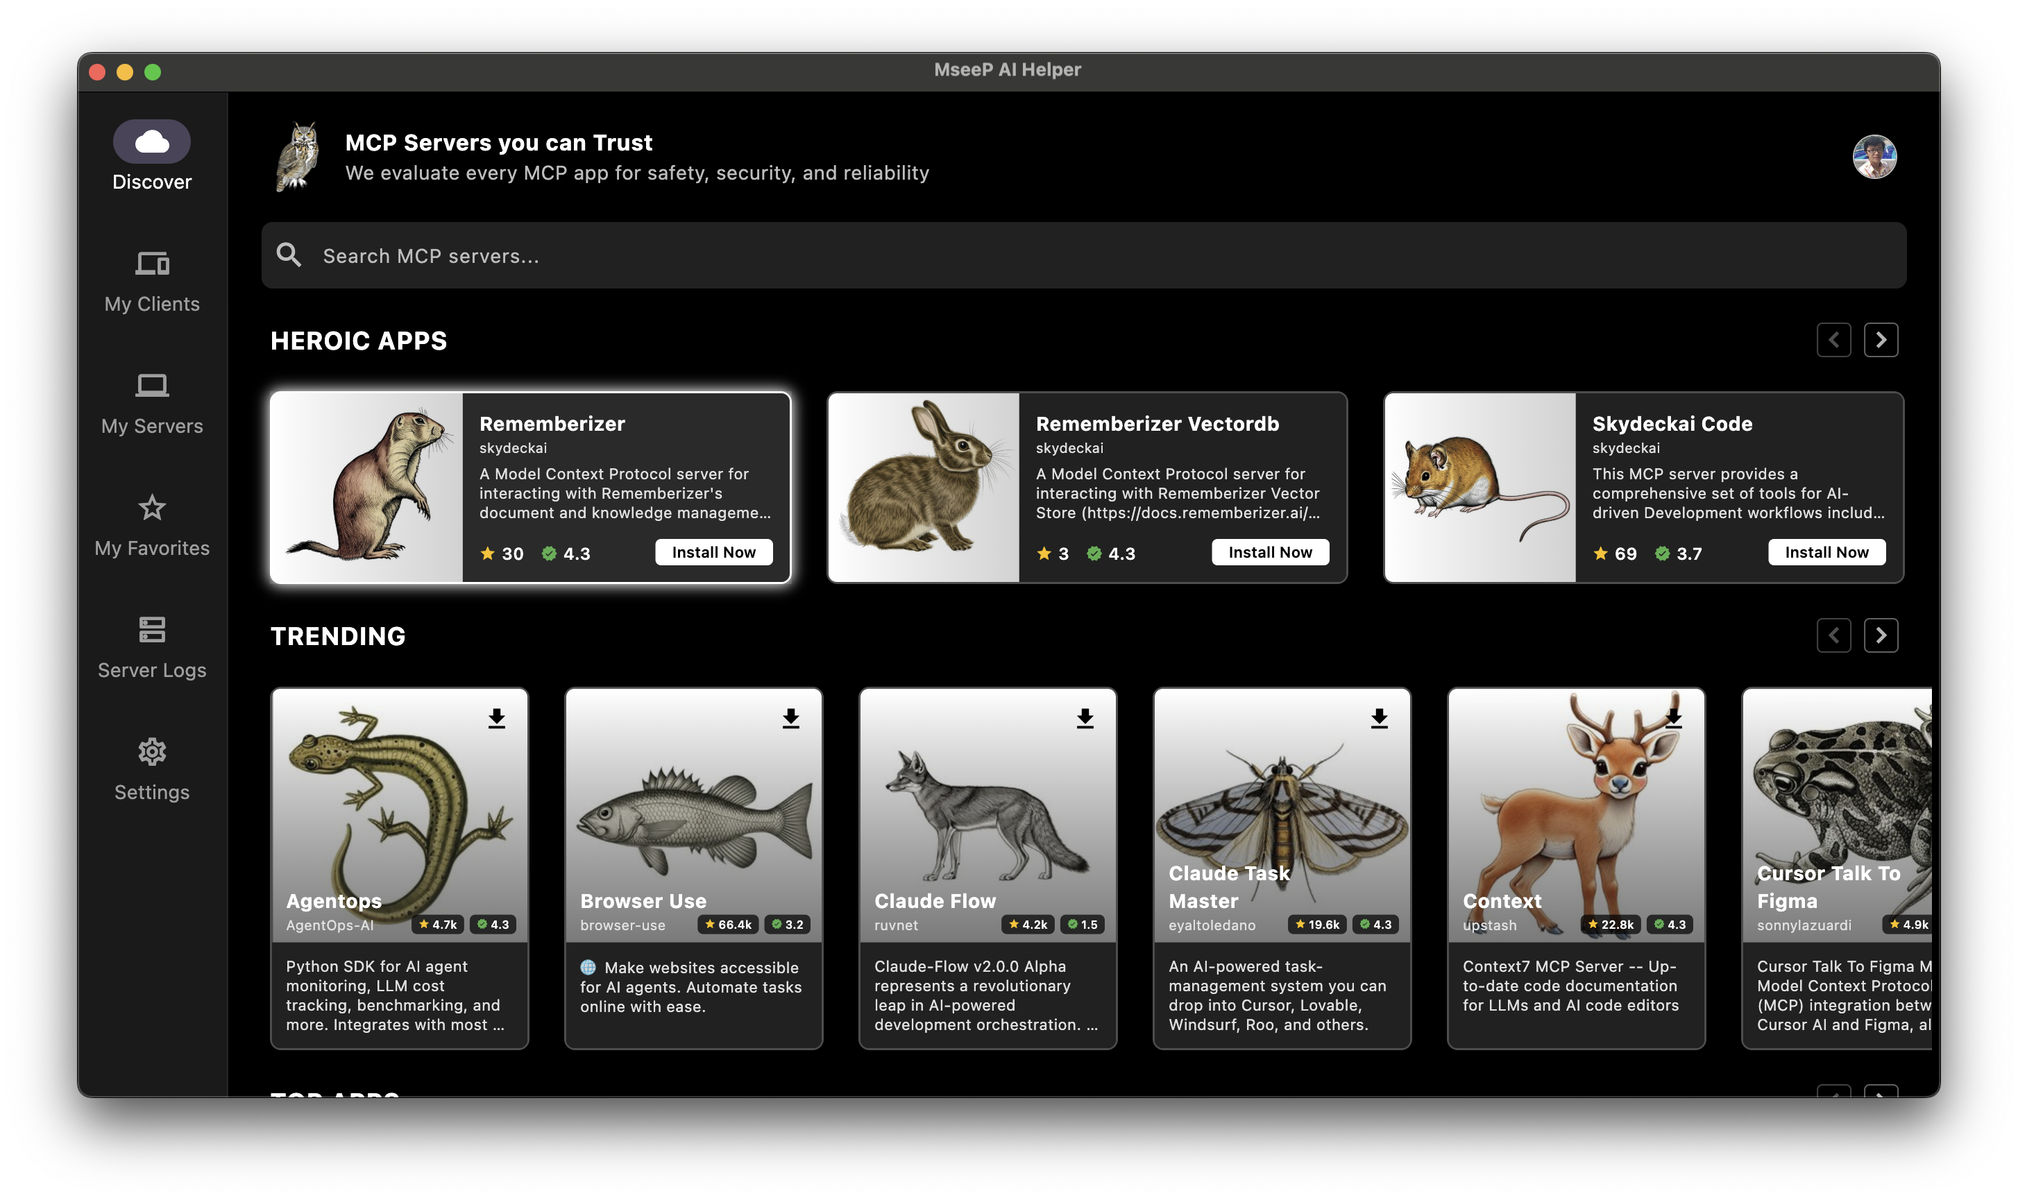This screenshot has width=2018, height=1200.
Task: Click download icon on Agentops card
Action: [497, 718]
